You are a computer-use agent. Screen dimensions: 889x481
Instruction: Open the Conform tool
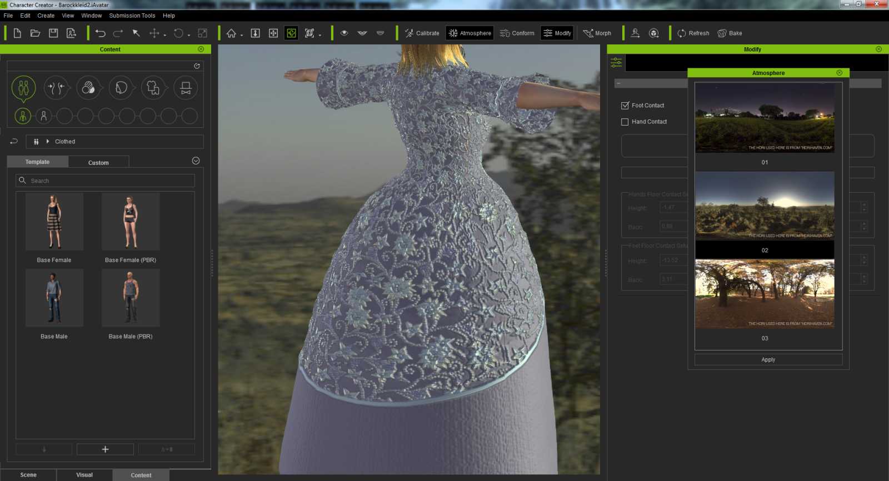click(517, 33)
